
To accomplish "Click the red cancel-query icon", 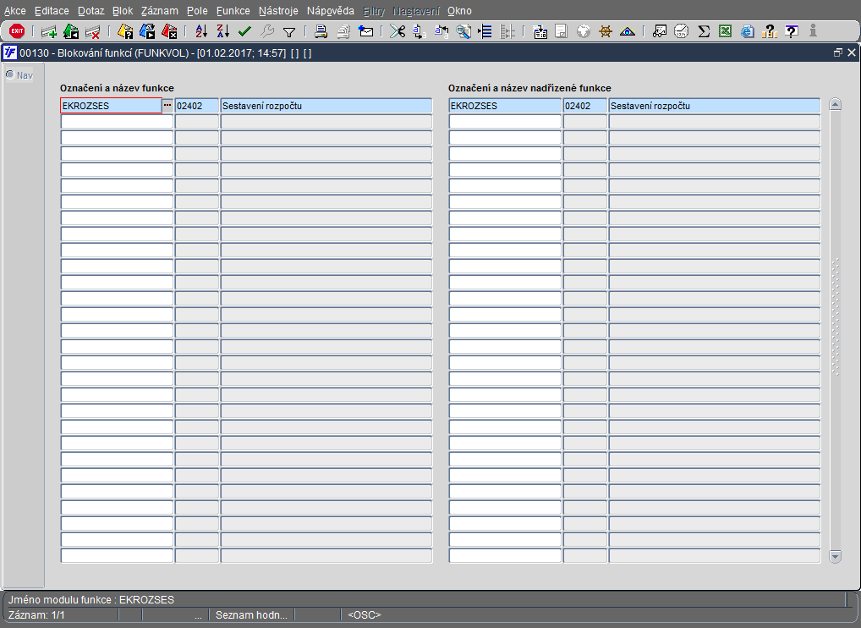I will pos(169,32).
